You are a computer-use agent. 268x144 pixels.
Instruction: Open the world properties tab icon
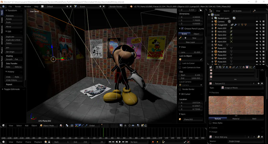[227, 67]
